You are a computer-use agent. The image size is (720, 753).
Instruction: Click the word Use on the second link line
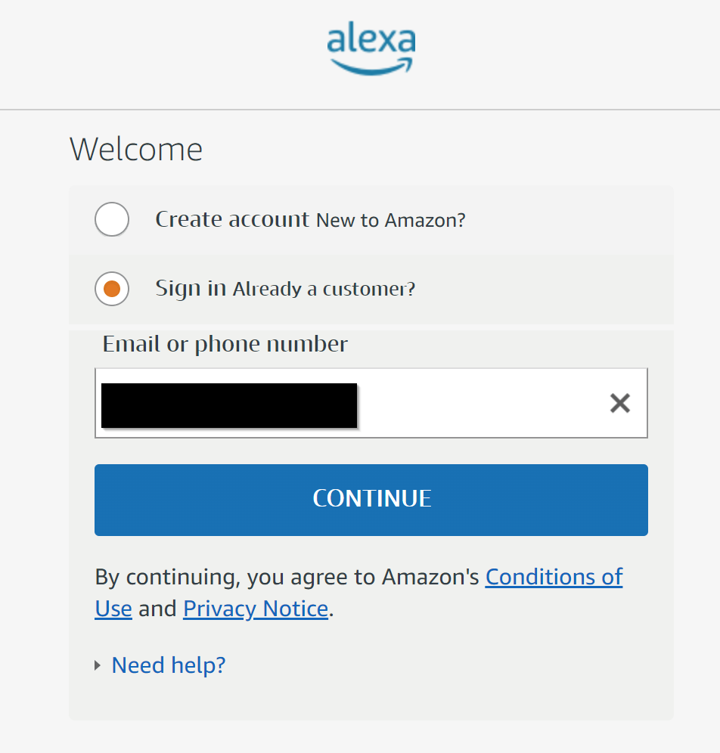pyautogui.click(x=113, y=609)
